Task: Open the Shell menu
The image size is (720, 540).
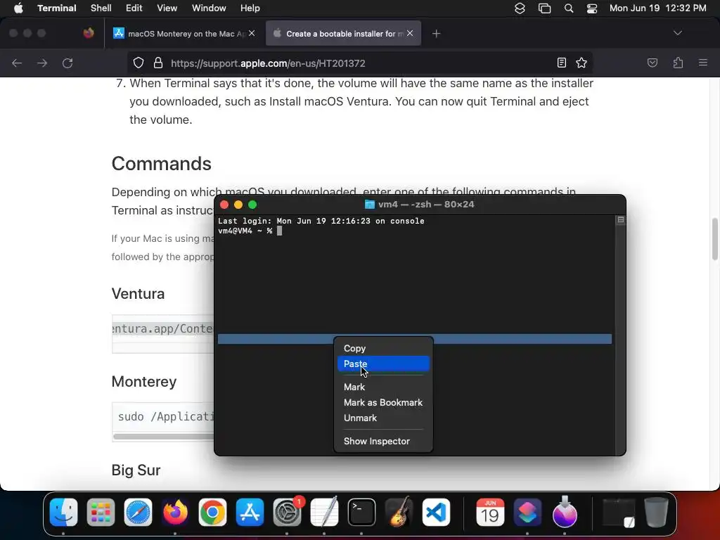Action: point(101,8)
